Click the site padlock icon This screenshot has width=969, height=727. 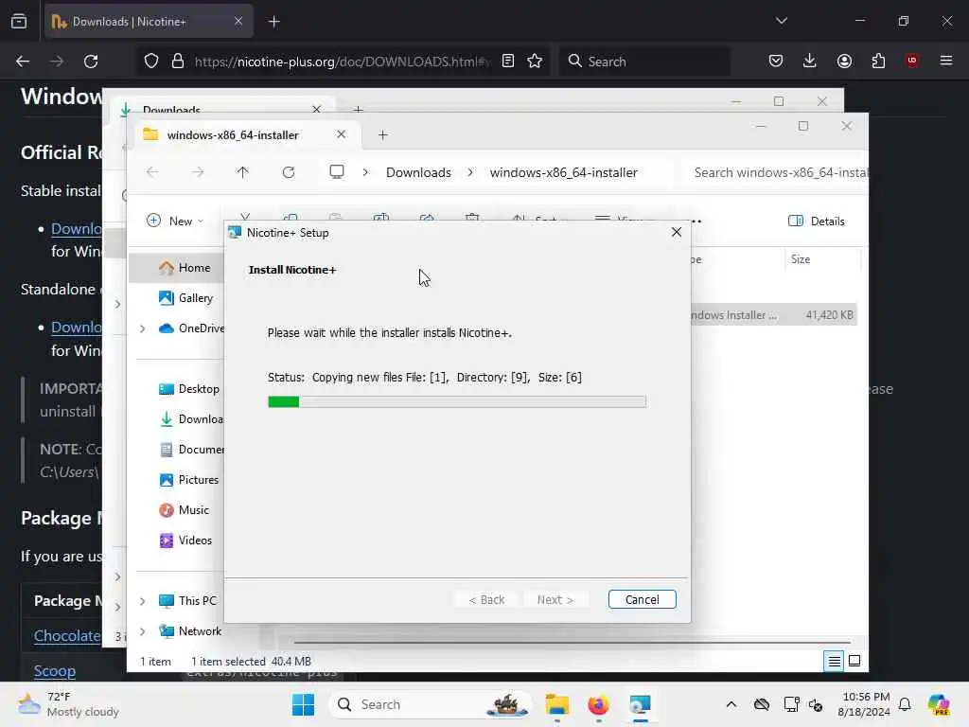pos(178,62)
